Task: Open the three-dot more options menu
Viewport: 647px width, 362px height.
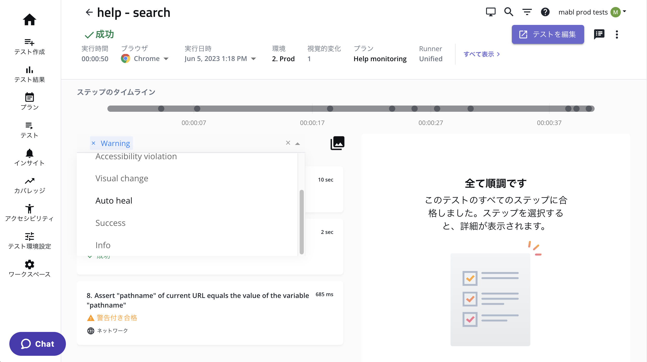Action: pos(617,34)
